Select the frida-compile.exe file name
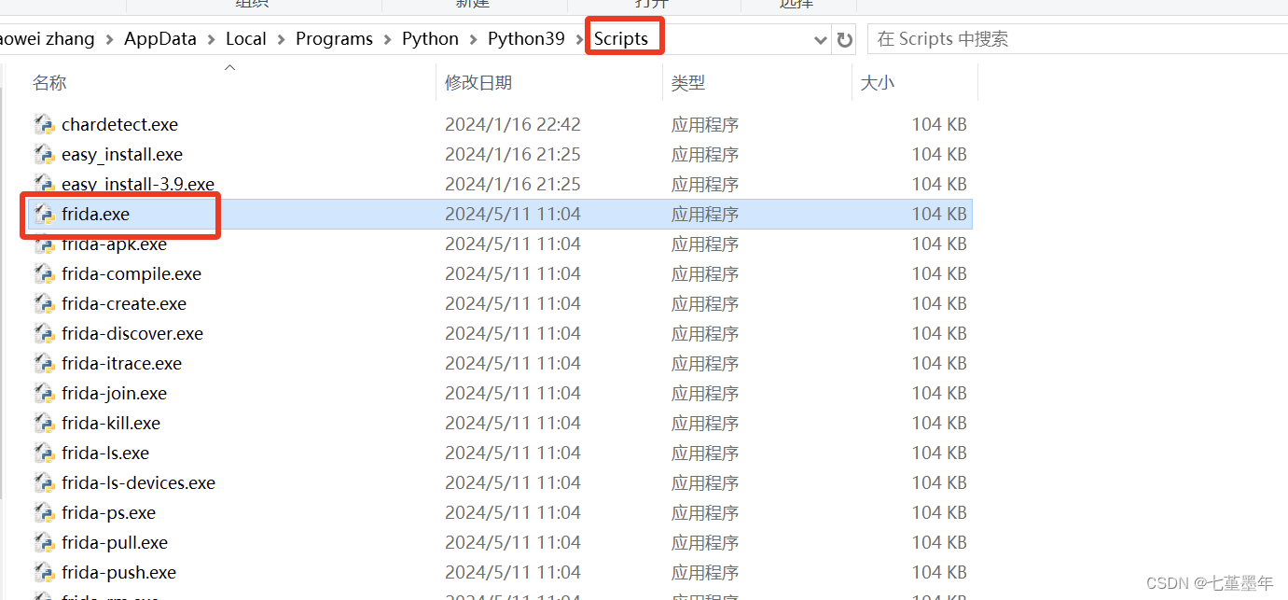Image resolution: width=1288 pixels, height=600 pixels. 132,273
